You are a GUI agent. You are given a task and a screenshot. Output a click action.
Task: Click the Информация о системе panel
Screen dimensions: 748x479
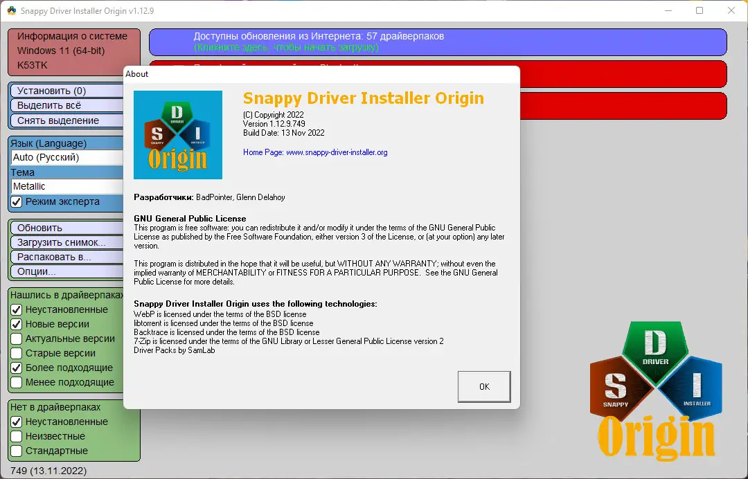tap(74, 51)
